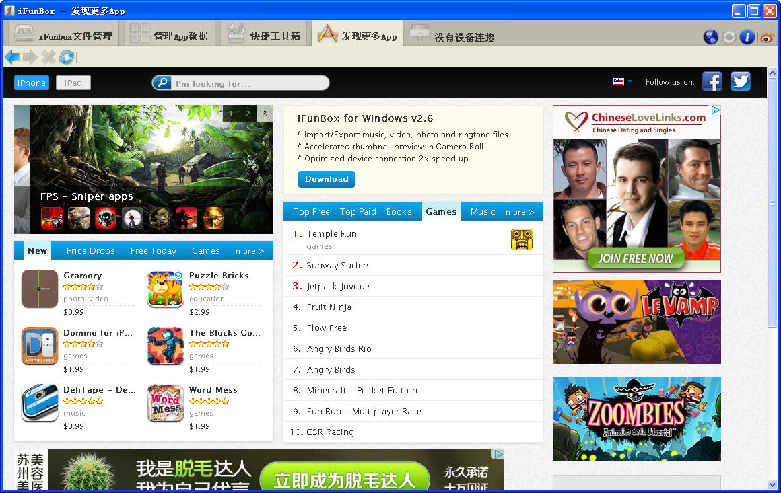Switch to the Books chart tab

[x=399, y=211]
